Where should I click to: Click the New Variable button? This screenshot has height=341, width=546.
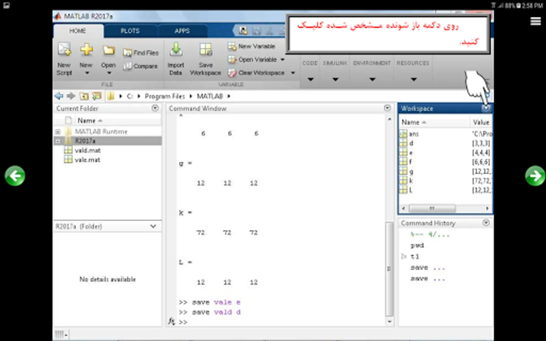click(x=251, y=46)
